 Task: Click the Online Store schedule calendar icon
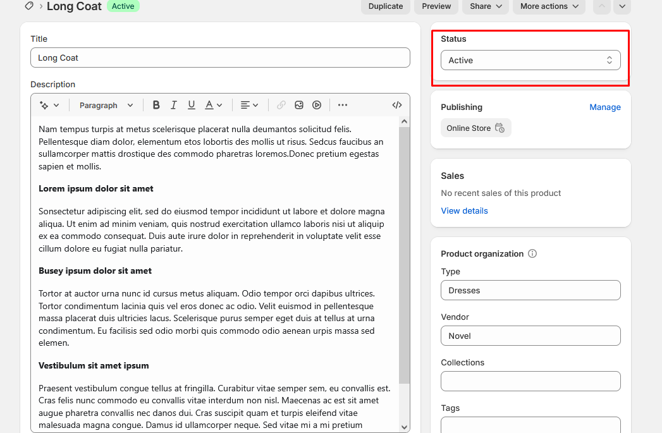click(500, 128)
